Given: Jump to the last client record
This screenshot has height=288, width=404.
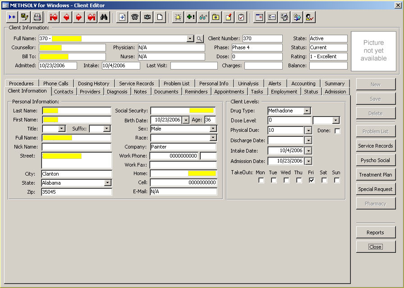Looking at the screenshot, I should coord(92,17).
